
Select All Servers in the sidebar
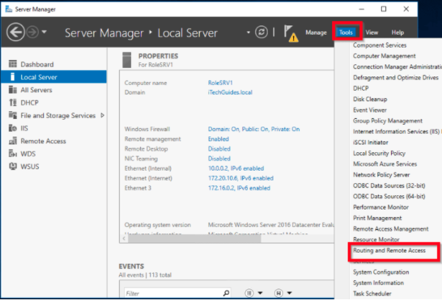pyautogui.click(x=35, y=90)
